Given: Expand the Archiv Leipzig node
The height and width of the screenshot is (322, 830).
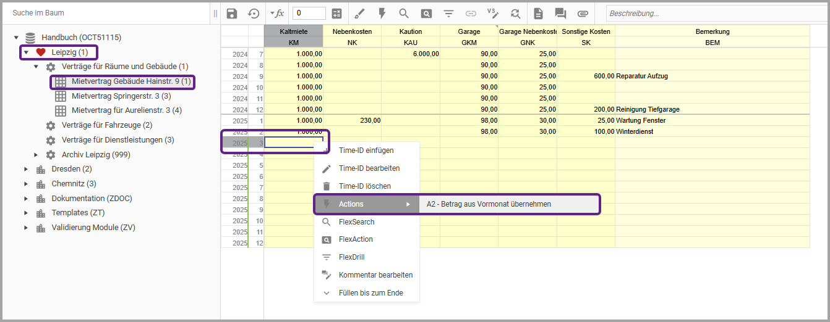Looking at the screenshot, I should pyautogui.click(x=36, y=155).
